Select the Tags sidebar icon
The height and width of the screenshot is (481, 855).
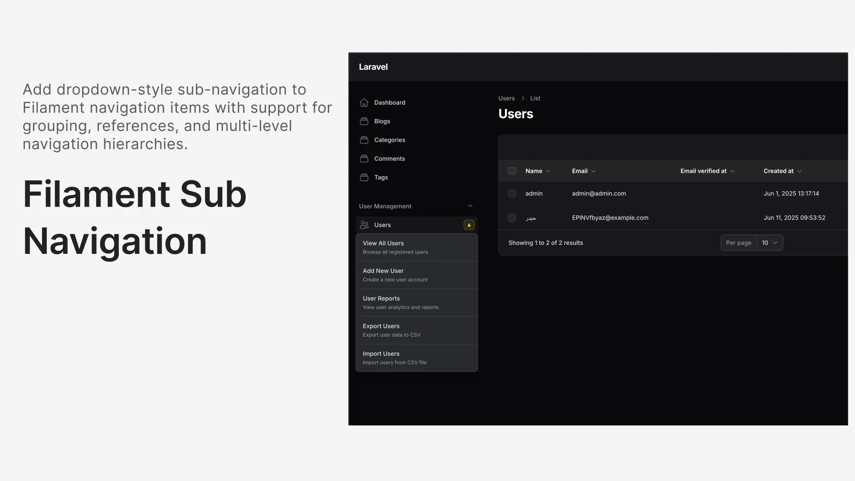point(364,177)
